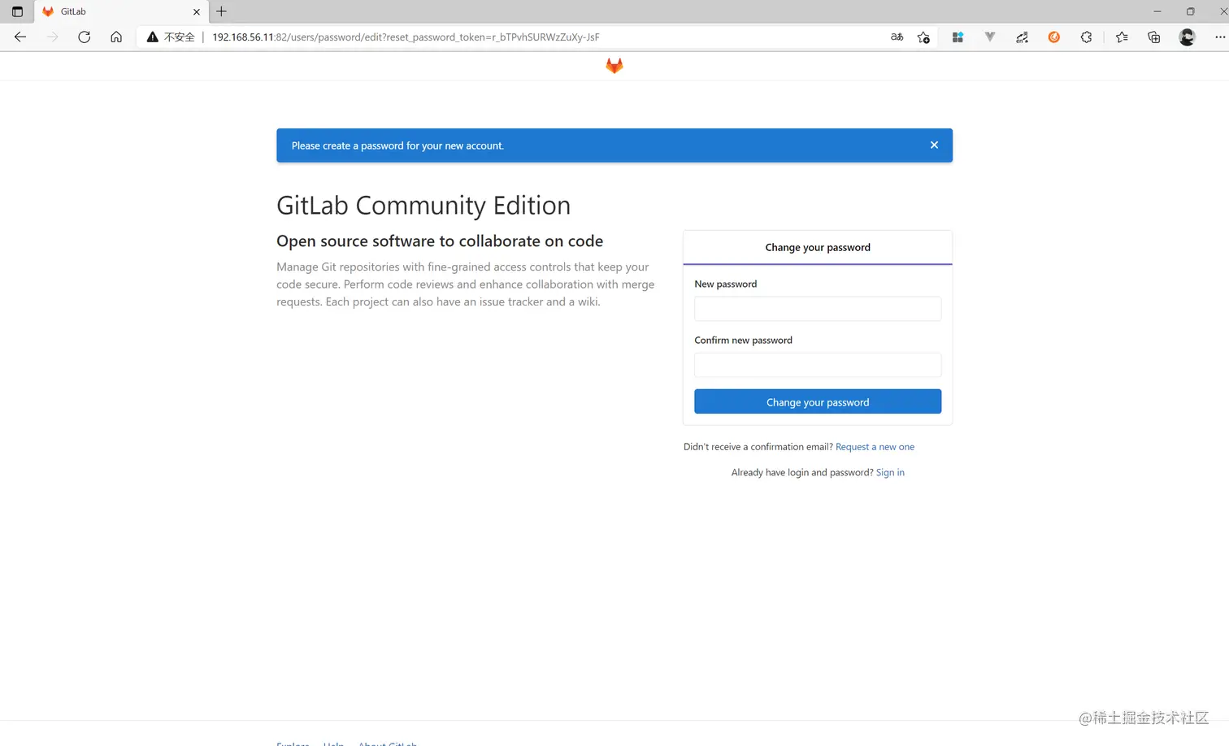
Task: Select the Change your password tab header
Action: pos(817,247)
